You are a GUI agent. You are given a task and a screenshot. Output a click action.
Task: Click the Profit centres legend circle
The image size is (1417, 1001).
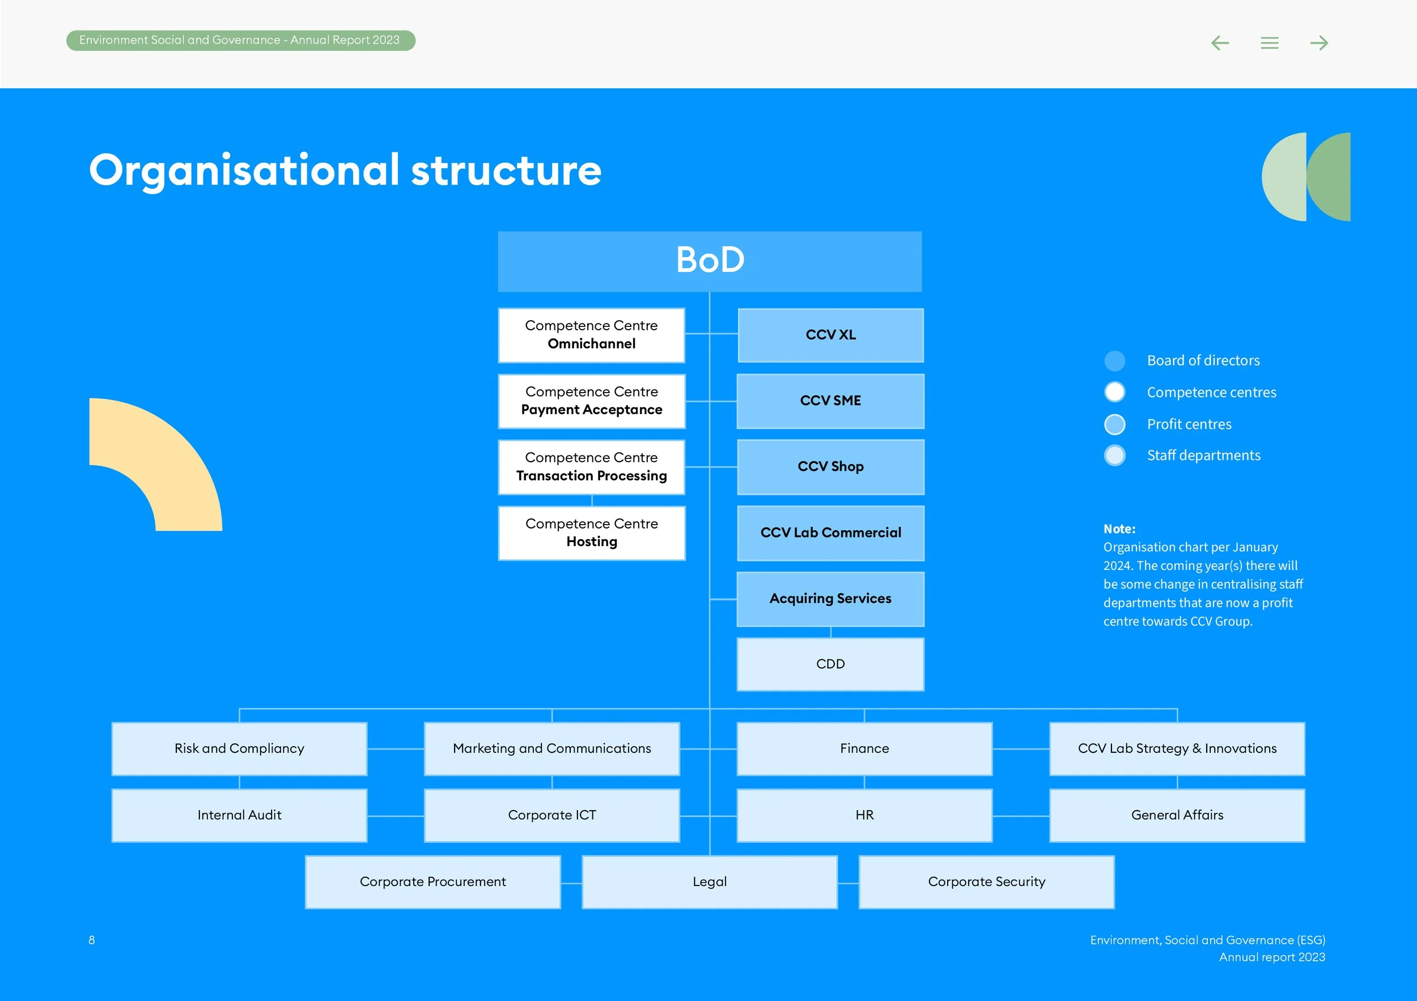tap(1114, 424)
